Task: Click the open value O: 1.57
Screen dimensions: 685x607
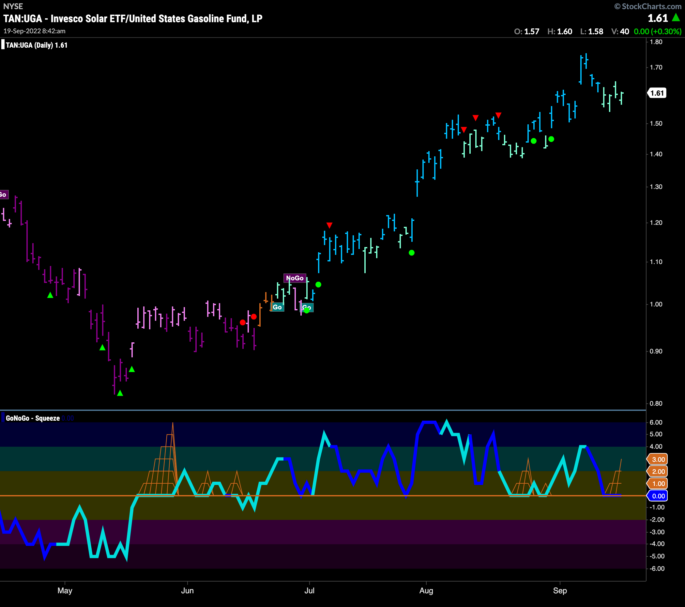Action: 526,32
